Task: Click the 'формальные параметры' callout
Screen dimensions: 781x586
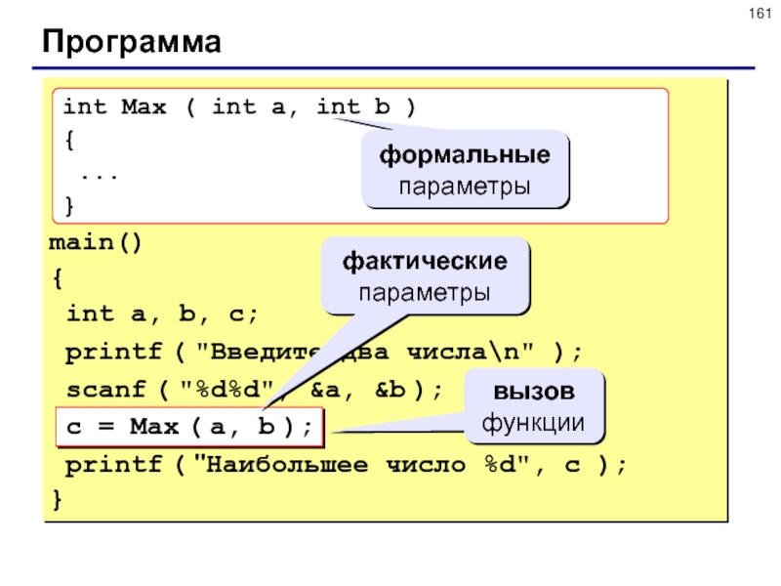Action: point(466,169)
